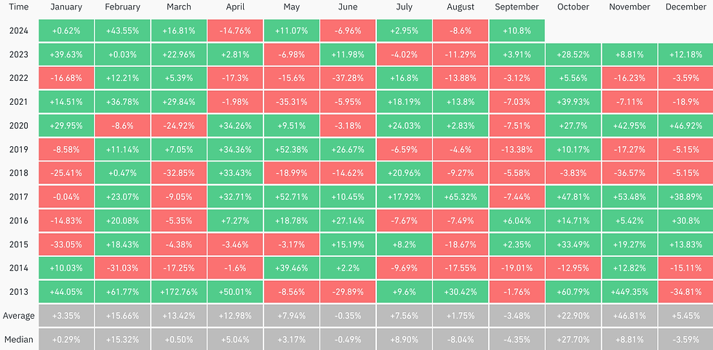Select the +27.70% October Median cell
713x350 pixels.
(x=573, y=339)
